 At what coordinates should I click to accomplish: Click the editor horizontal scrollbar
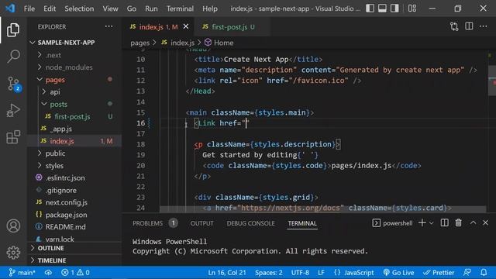pyautogui.click(x=323, y=209)
